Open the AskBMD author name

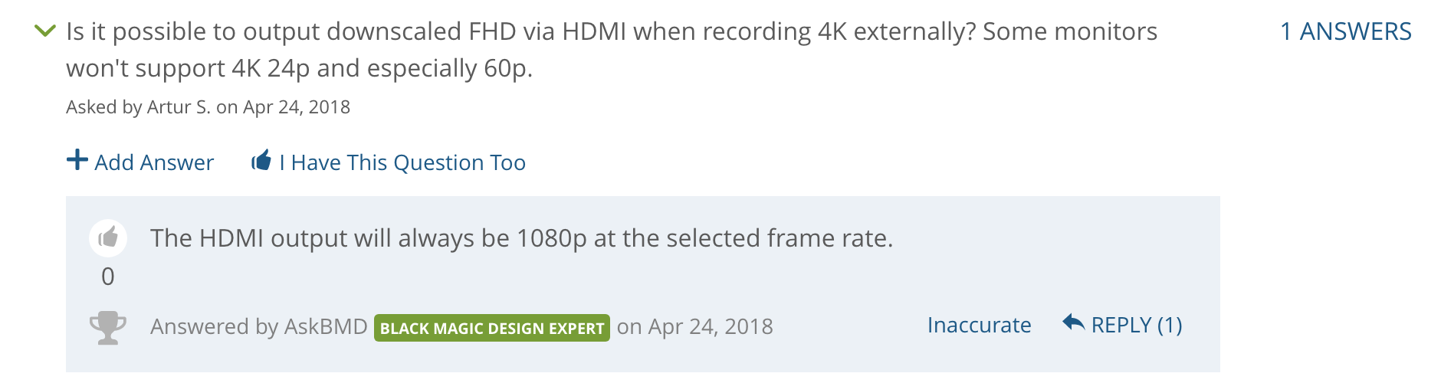click(x=326, y=326)
